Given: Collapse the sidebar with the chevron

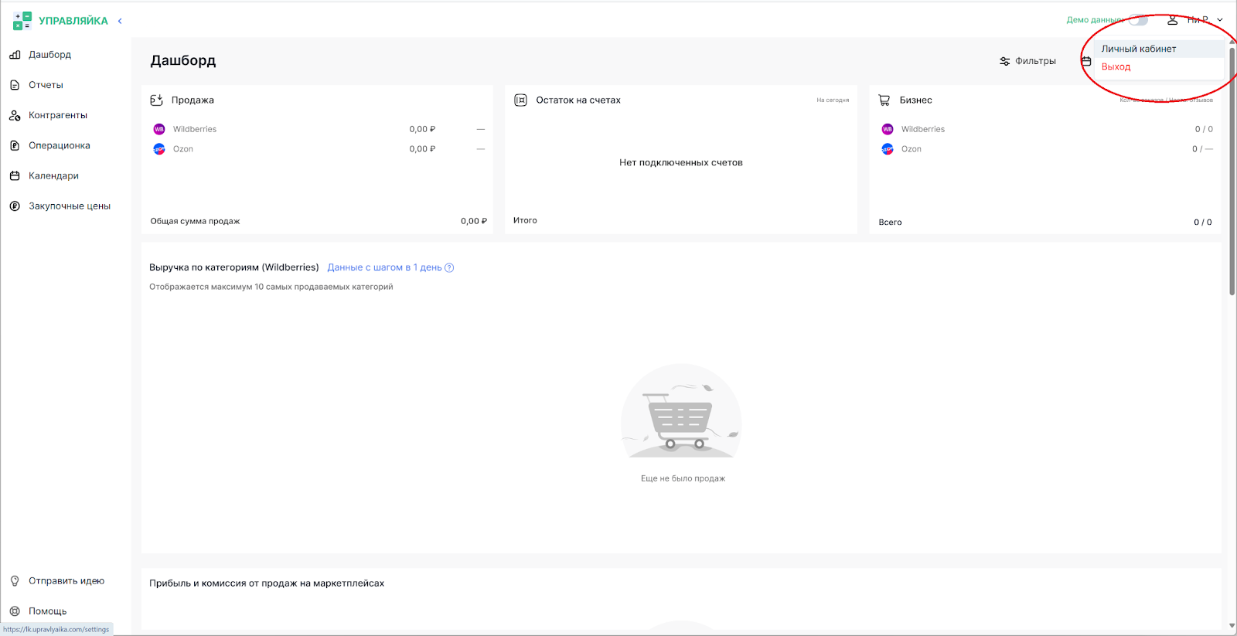Looking at the screenshot, I should pyautogui.click(x=120, y=21).
